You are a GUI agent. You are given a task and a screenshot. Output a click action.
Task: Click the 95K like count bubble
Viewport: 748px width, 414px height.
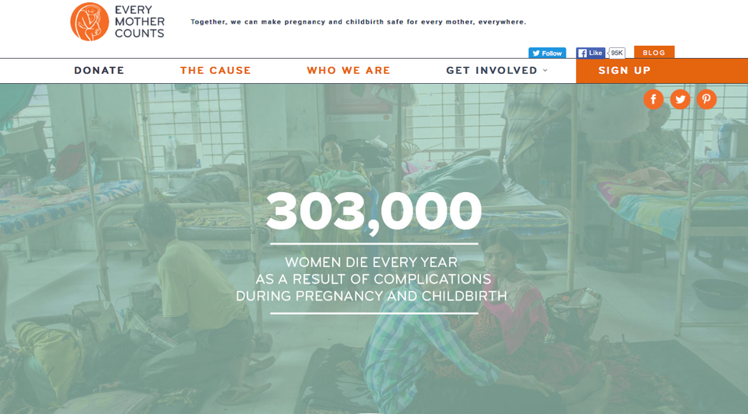click(x=617, y=53)
